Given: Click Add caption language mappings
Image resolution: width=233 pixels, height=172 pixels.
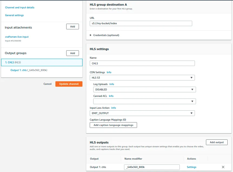Looking at the screenshot, I should click(x=113, y=125).
